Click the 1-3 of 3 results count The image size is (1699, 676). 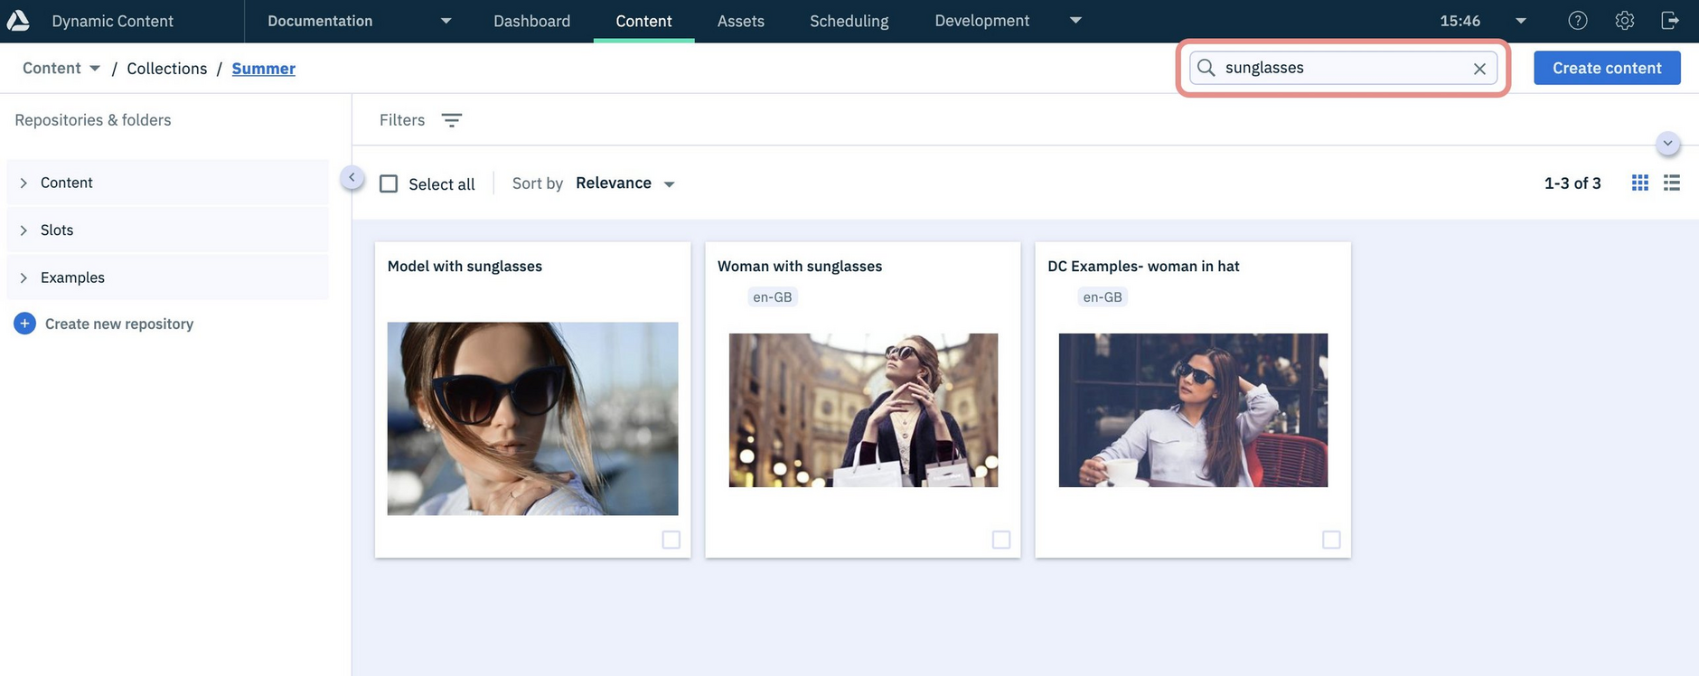[1572, 183]
